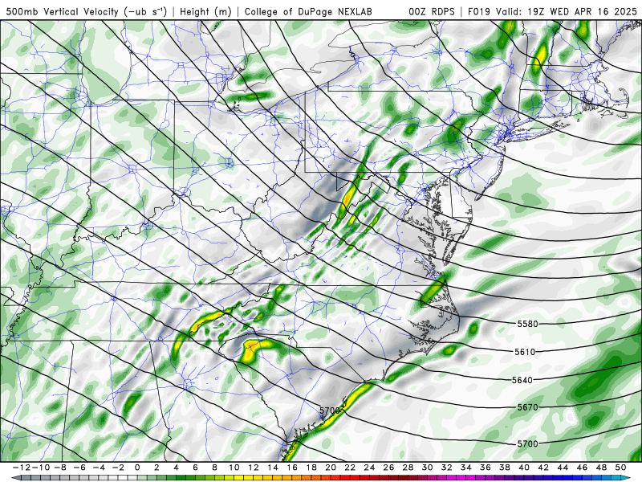
Task: Click "College of DuPage NEXLAB" in header
Action: (x=308, y=12)
